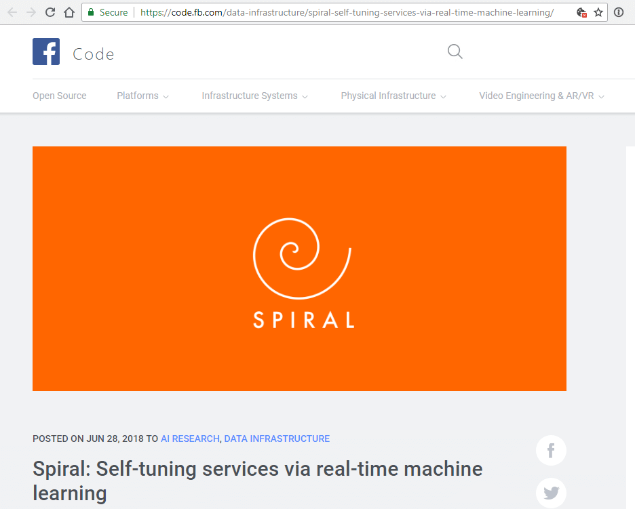Click the orange Spiral banner image
The image size is (635, 509).
pyautogui.click(x=299, y=268)
